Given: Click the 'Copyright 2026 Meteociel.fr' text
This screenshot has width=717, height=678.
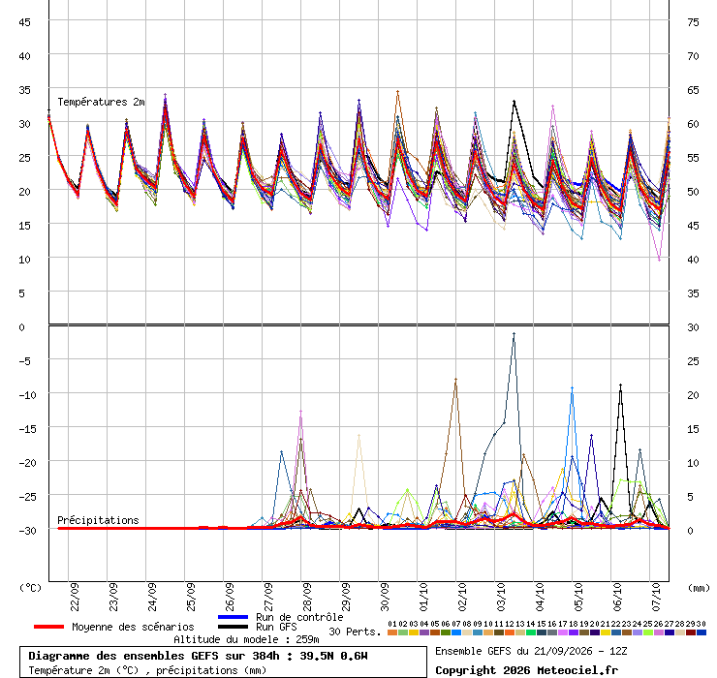Looking at the screenshot, I should pos(526,670).
